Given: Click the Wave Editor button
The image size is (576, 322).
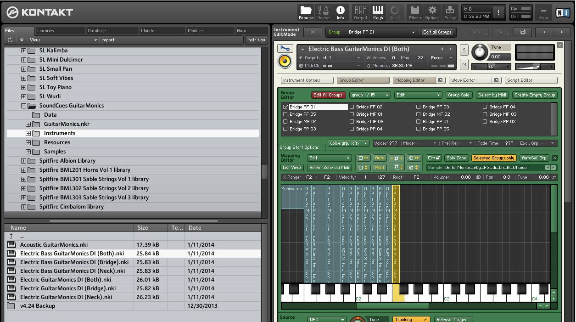Looking at the screenshot, I should click(470, 80).
